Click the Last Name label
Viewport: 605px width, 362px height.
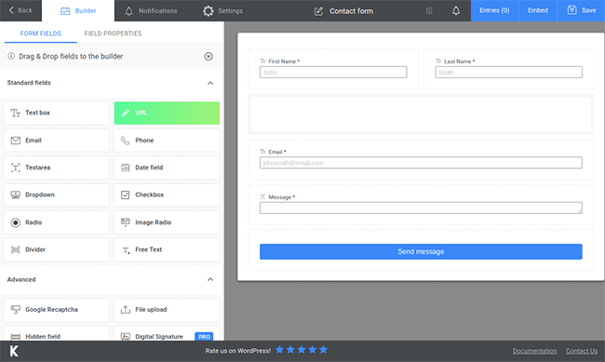[459, 61]
